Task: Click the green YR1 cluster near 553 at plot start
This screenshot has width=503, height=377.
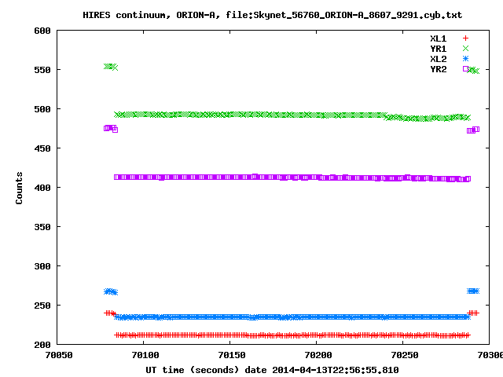Action: click(111, 67)
